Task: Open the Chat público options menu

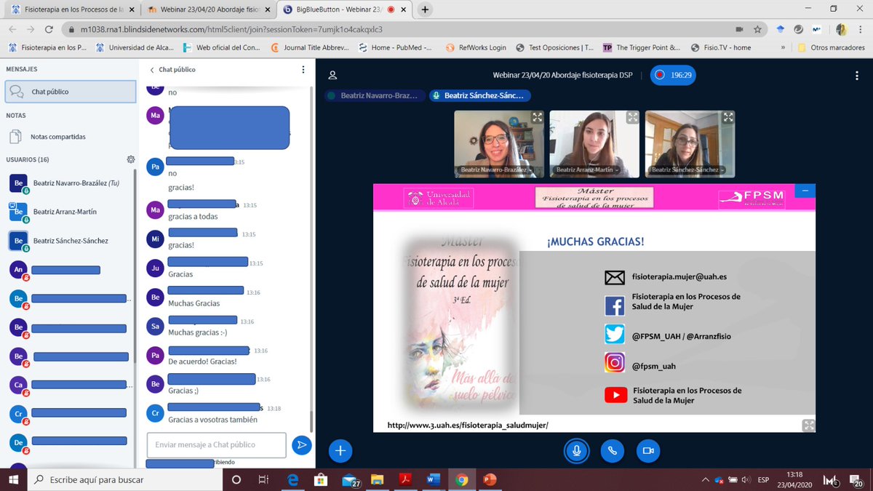Action: click(303, 69)
